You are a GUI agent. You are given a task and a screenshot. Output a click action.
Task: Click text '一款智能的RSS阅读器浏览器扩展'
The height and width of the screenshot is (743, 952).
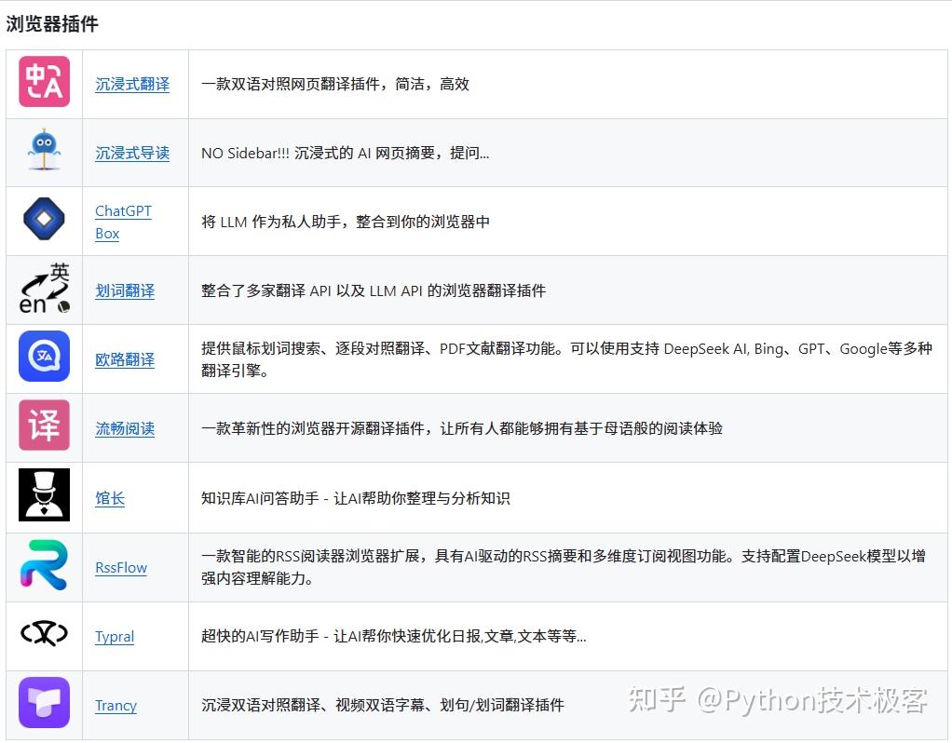pos(310,556)
